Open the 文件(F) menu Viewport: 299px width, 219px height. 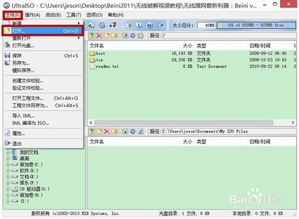coord(13,15)
